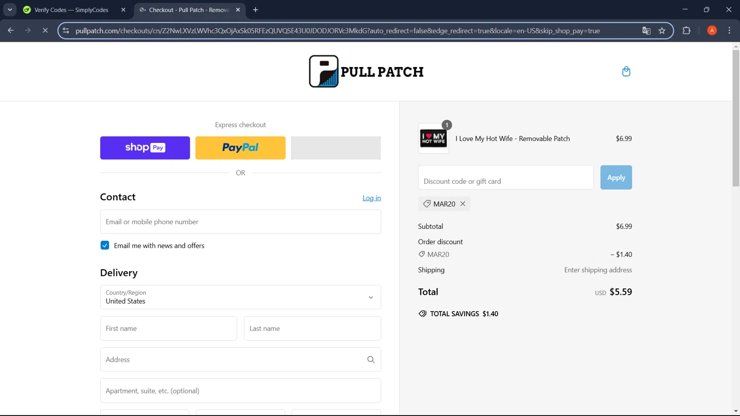Viewport: 740px width, 416px height.
Task: Click the Total label in the order summary
Action: point(428,292)
